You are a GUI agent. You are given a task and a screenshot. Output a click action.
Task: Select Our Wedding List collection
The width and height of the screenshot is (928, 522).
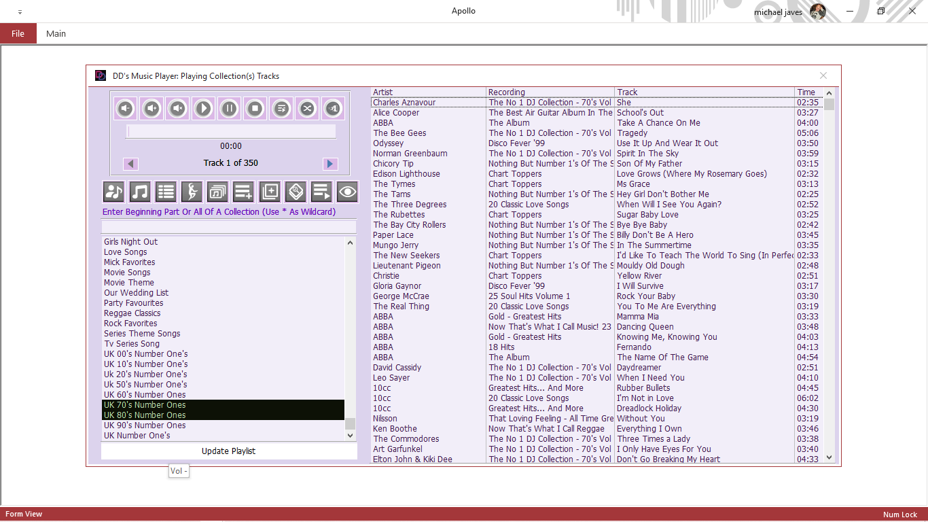(223, 293)
